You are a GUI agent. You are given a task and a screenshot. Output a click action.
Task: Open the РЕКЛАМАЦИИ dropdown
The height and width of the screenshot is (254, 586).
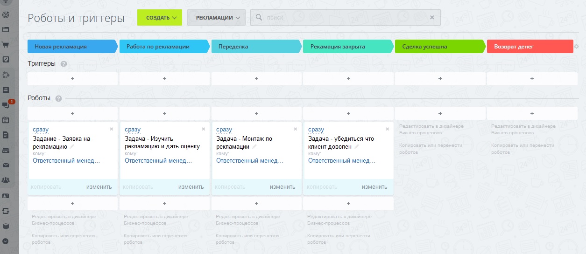pyautogui.click(x=216, y=18)
